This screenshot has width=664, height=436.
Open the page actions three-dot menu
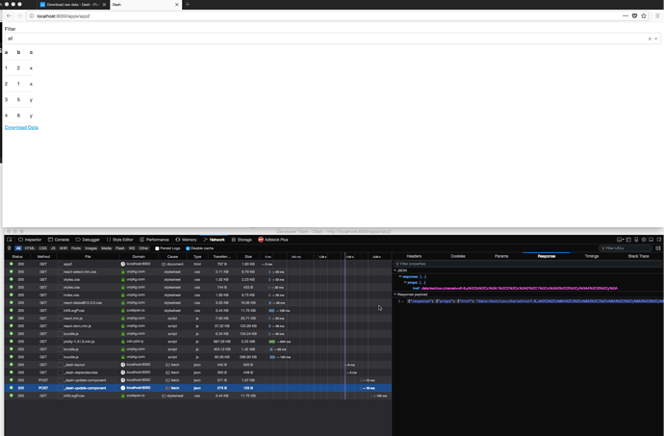[x=626, y=15]
